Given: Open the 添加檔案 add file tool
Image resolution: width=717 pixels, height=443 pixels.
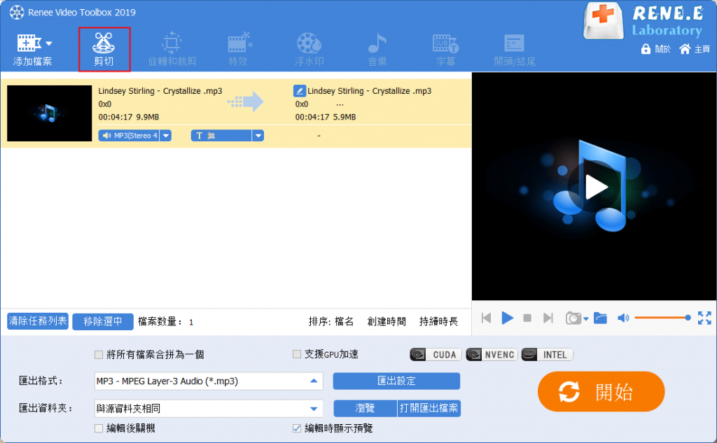Looking at the screenshot, I should coord(32,50).
